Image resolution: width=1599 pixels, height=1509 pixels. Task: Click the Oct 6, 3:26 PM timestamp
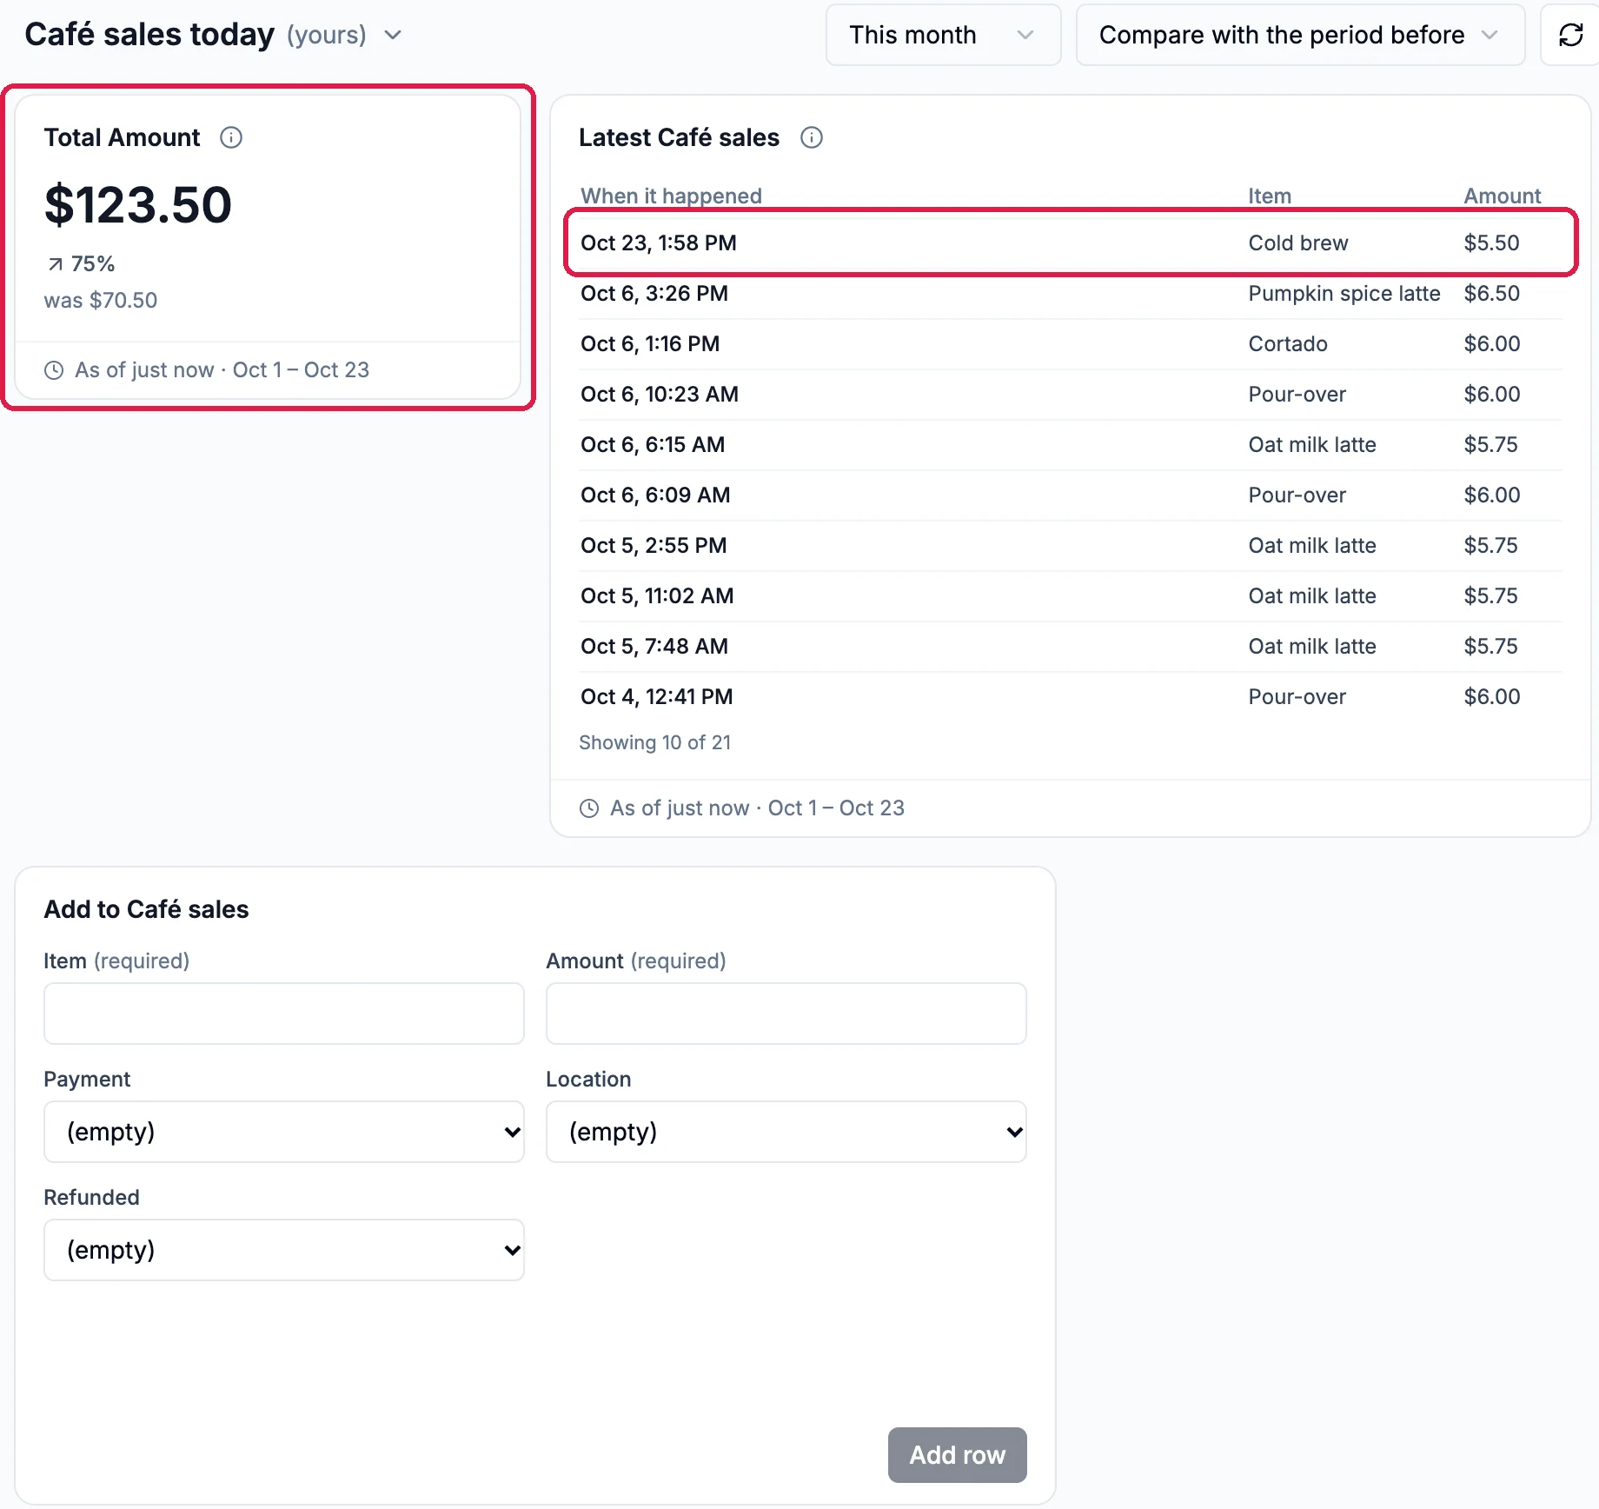[x=654, y=294]
